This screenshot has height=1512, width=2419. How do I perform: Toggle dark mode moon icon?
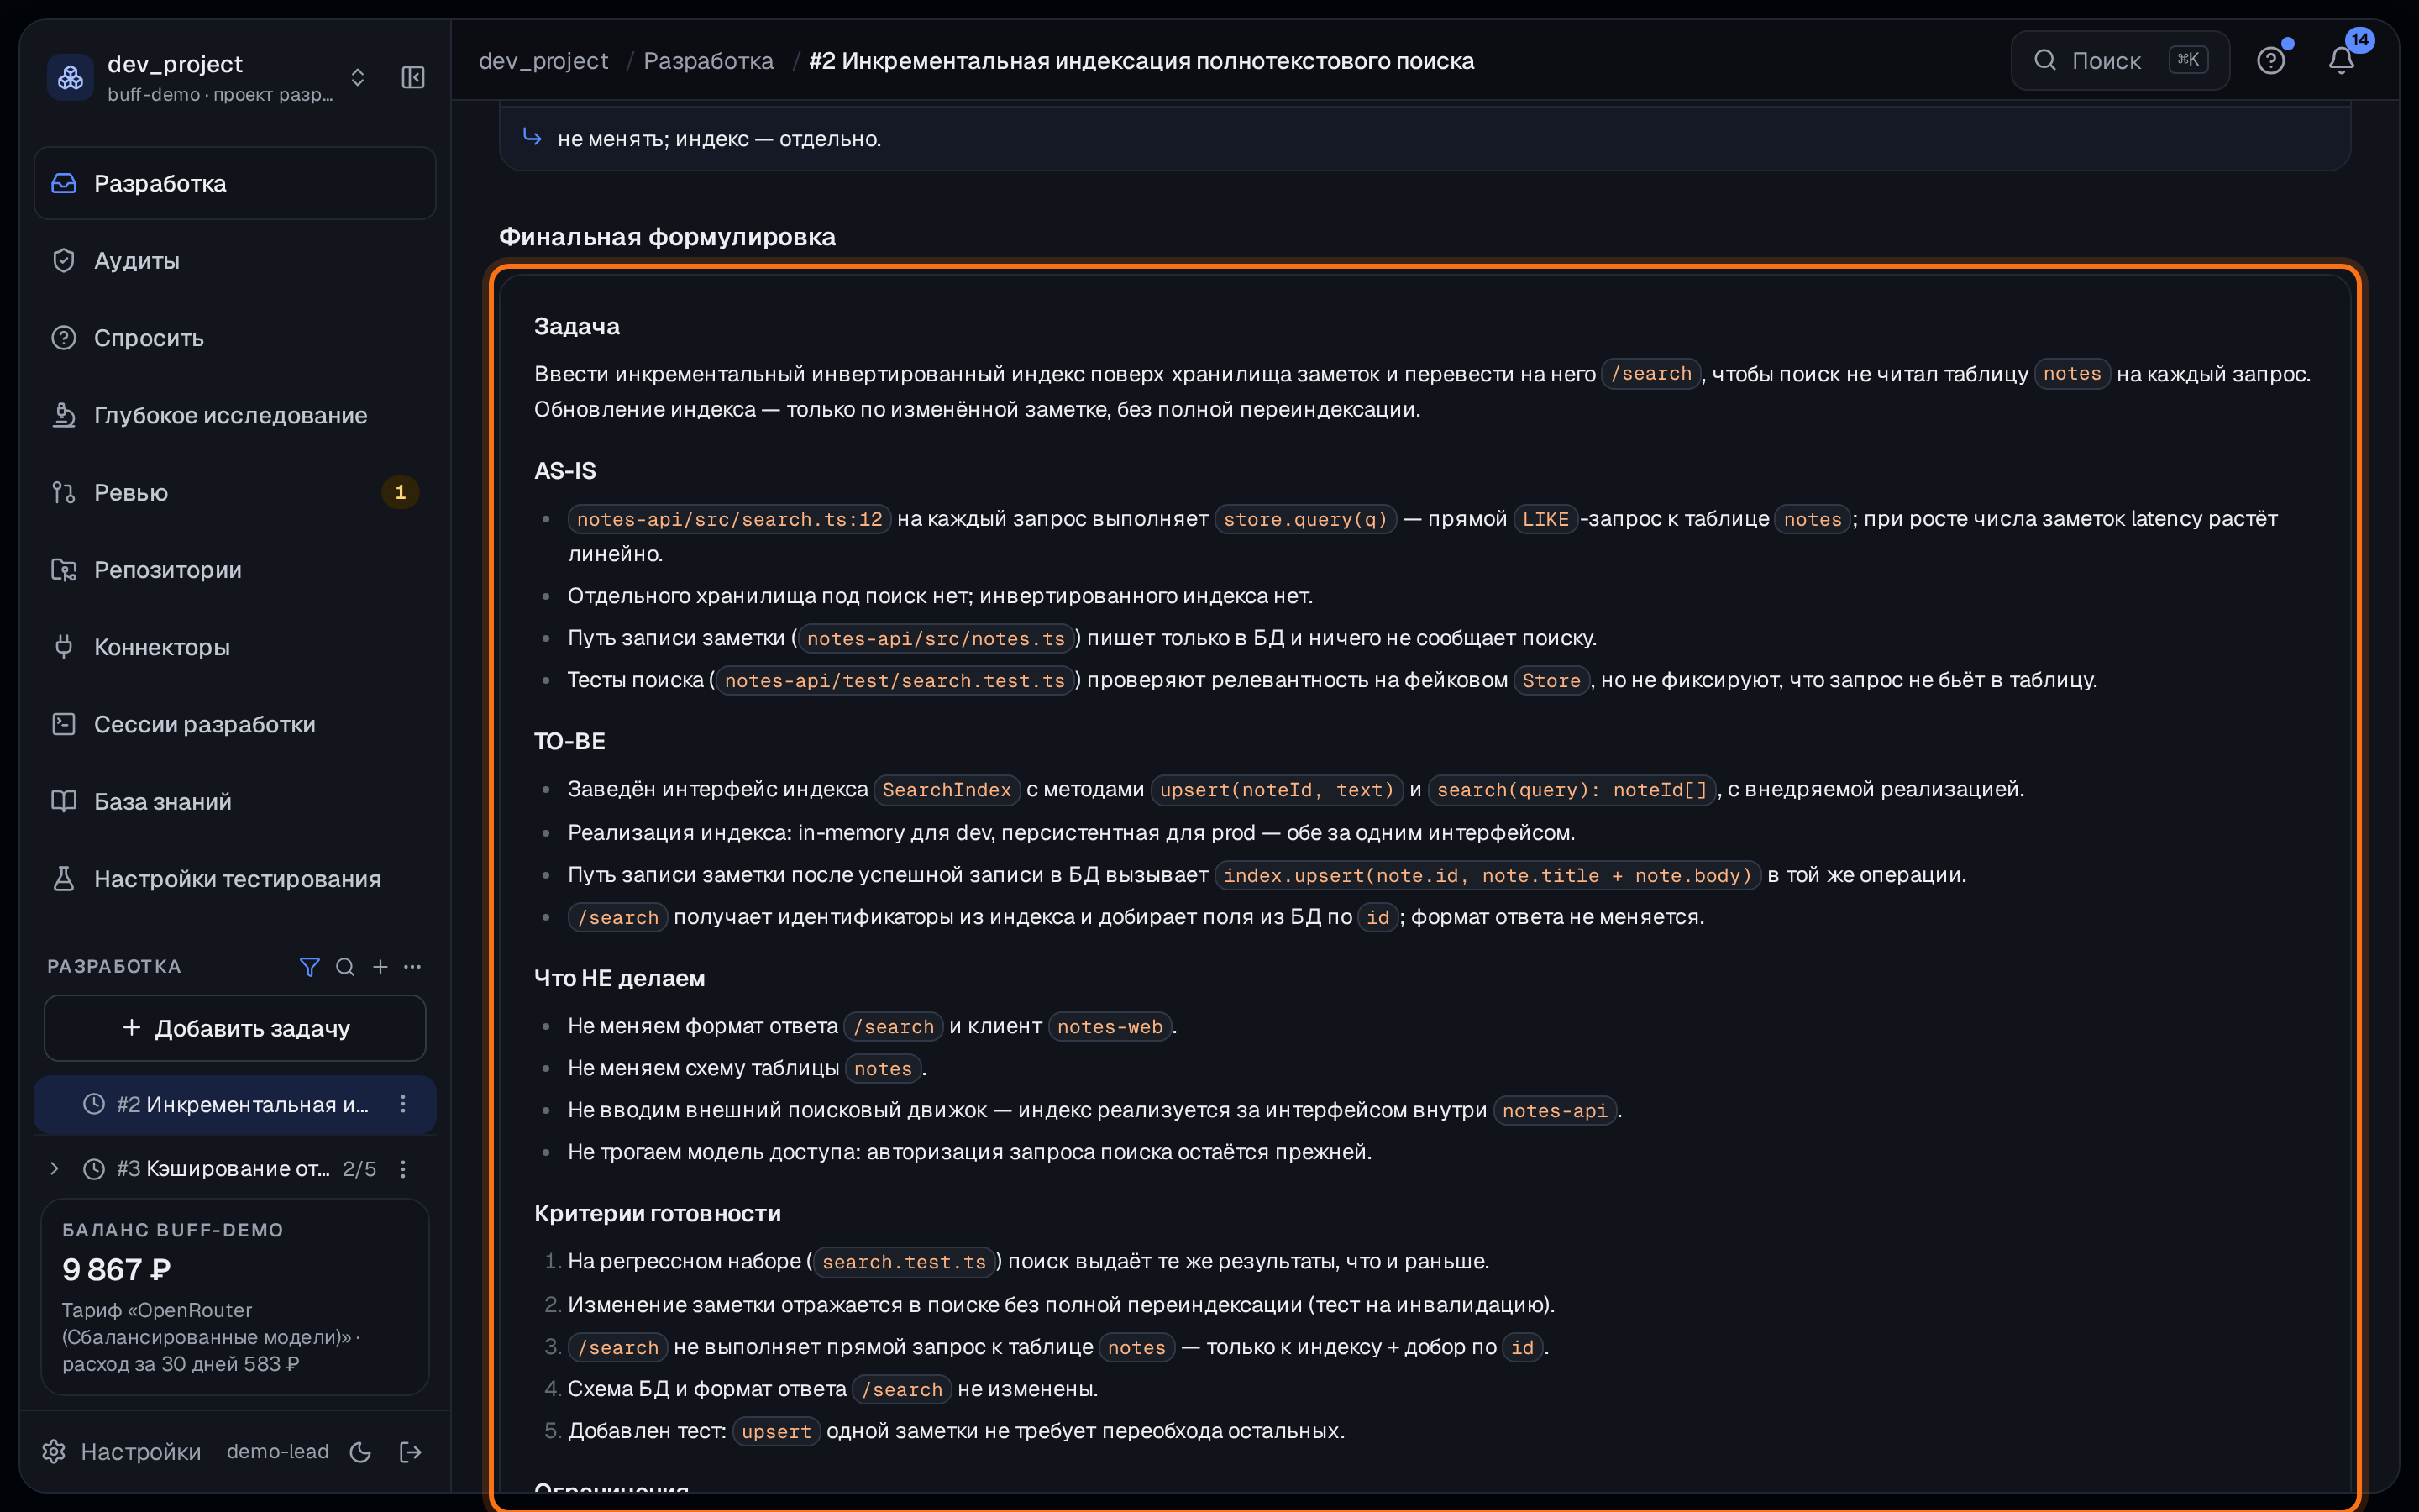point(361,1452)
